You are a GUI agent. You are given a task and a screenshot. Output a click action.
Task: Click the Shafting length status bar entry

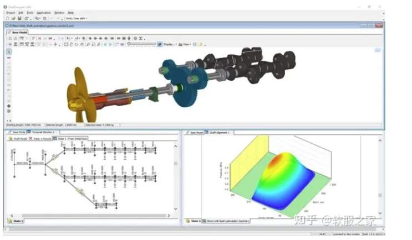[x=24, y=125]
